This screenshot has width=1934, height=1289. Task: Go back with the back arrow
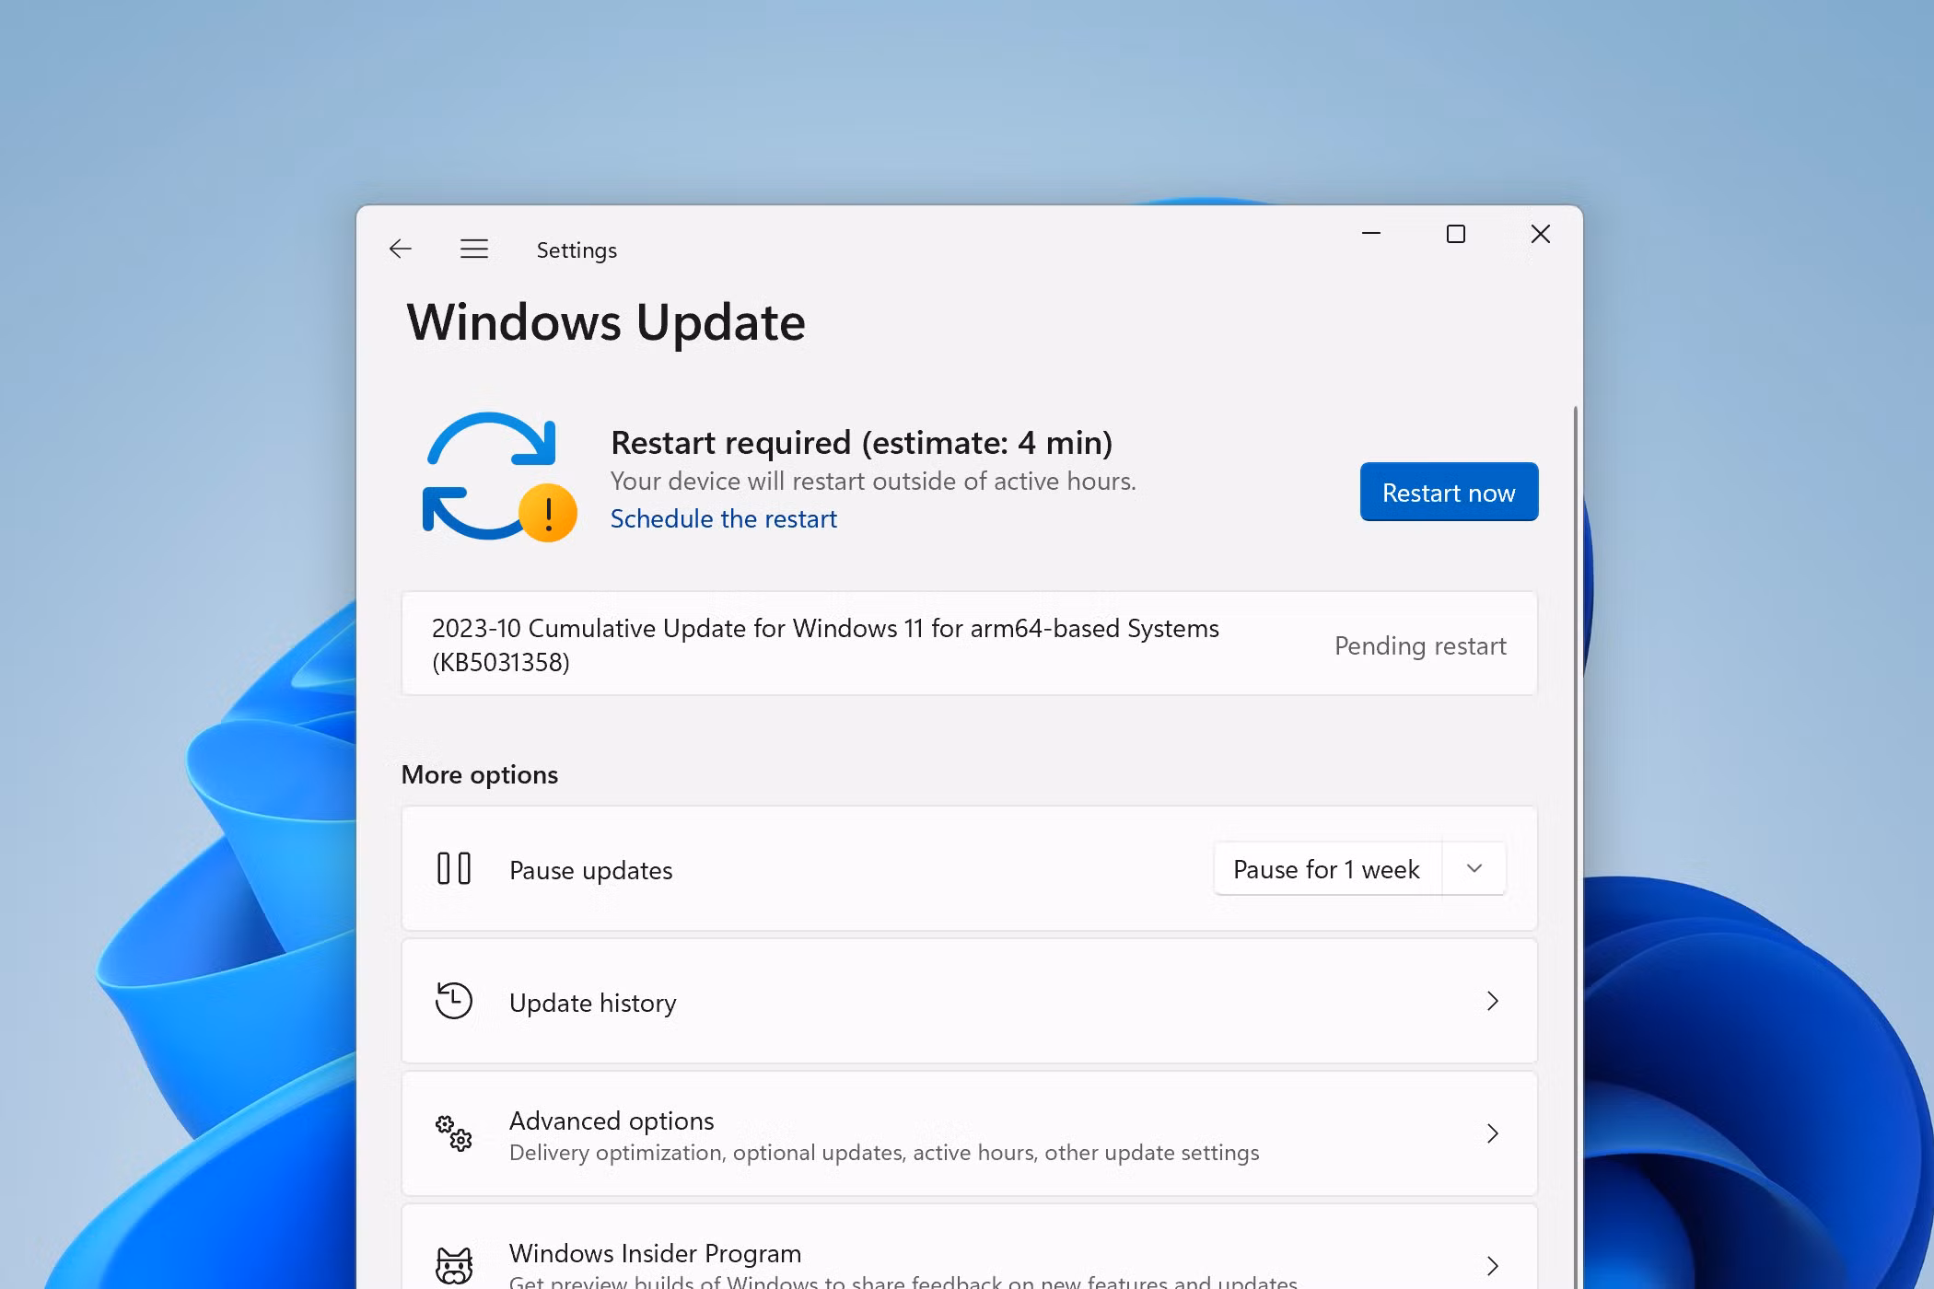coord(400,249)
